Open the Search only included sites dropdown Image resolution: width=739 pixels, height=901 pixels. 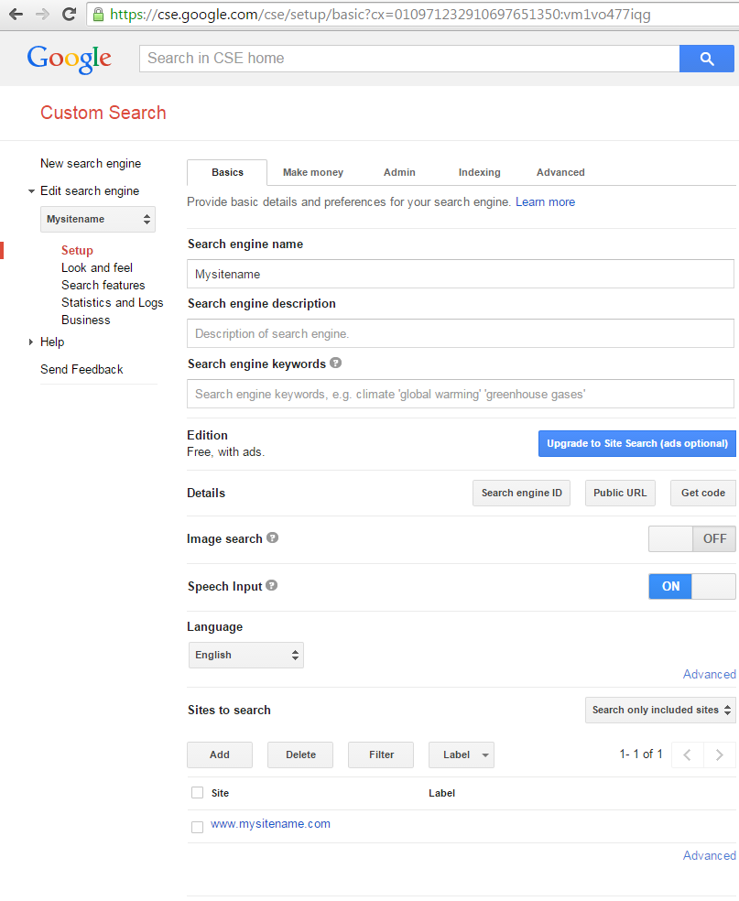[x=660, y=711]
